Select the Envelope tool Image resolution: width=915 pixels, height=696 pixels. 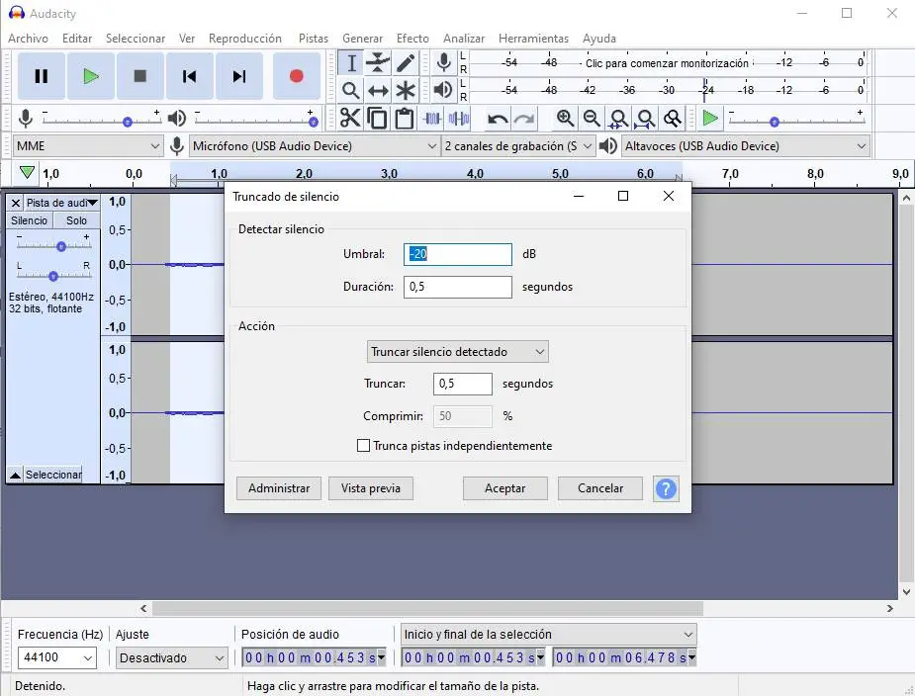tap(378, 63)
